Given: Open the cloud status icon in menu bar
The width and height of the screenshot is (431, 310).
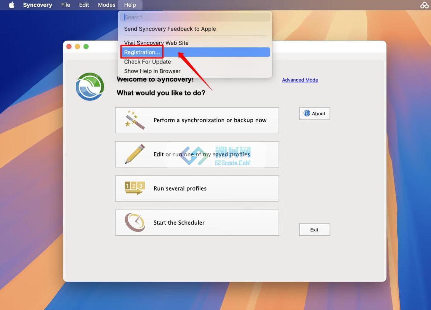Looking at the screenshot, I should pyautogui.click(x=424, y=5).
